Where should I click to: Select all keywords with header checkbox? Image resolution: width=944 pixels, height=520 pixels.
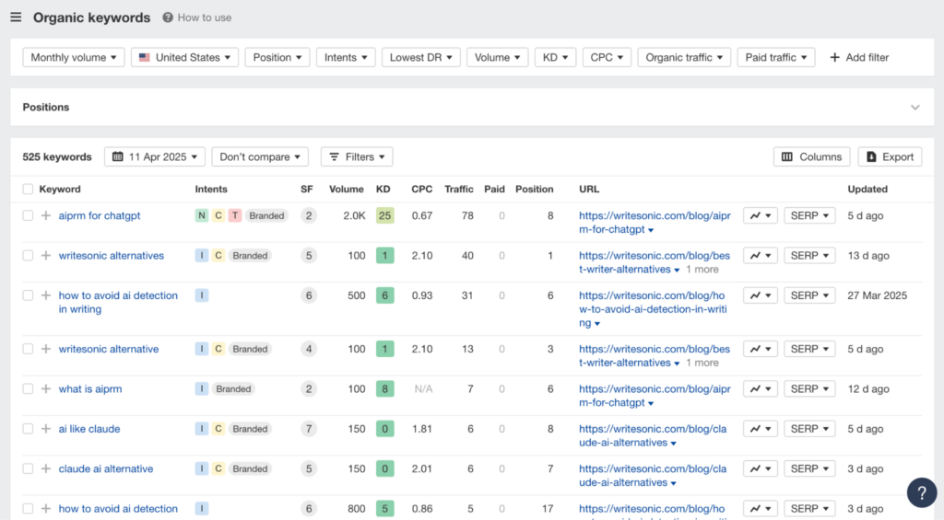[x=28, y=189]
